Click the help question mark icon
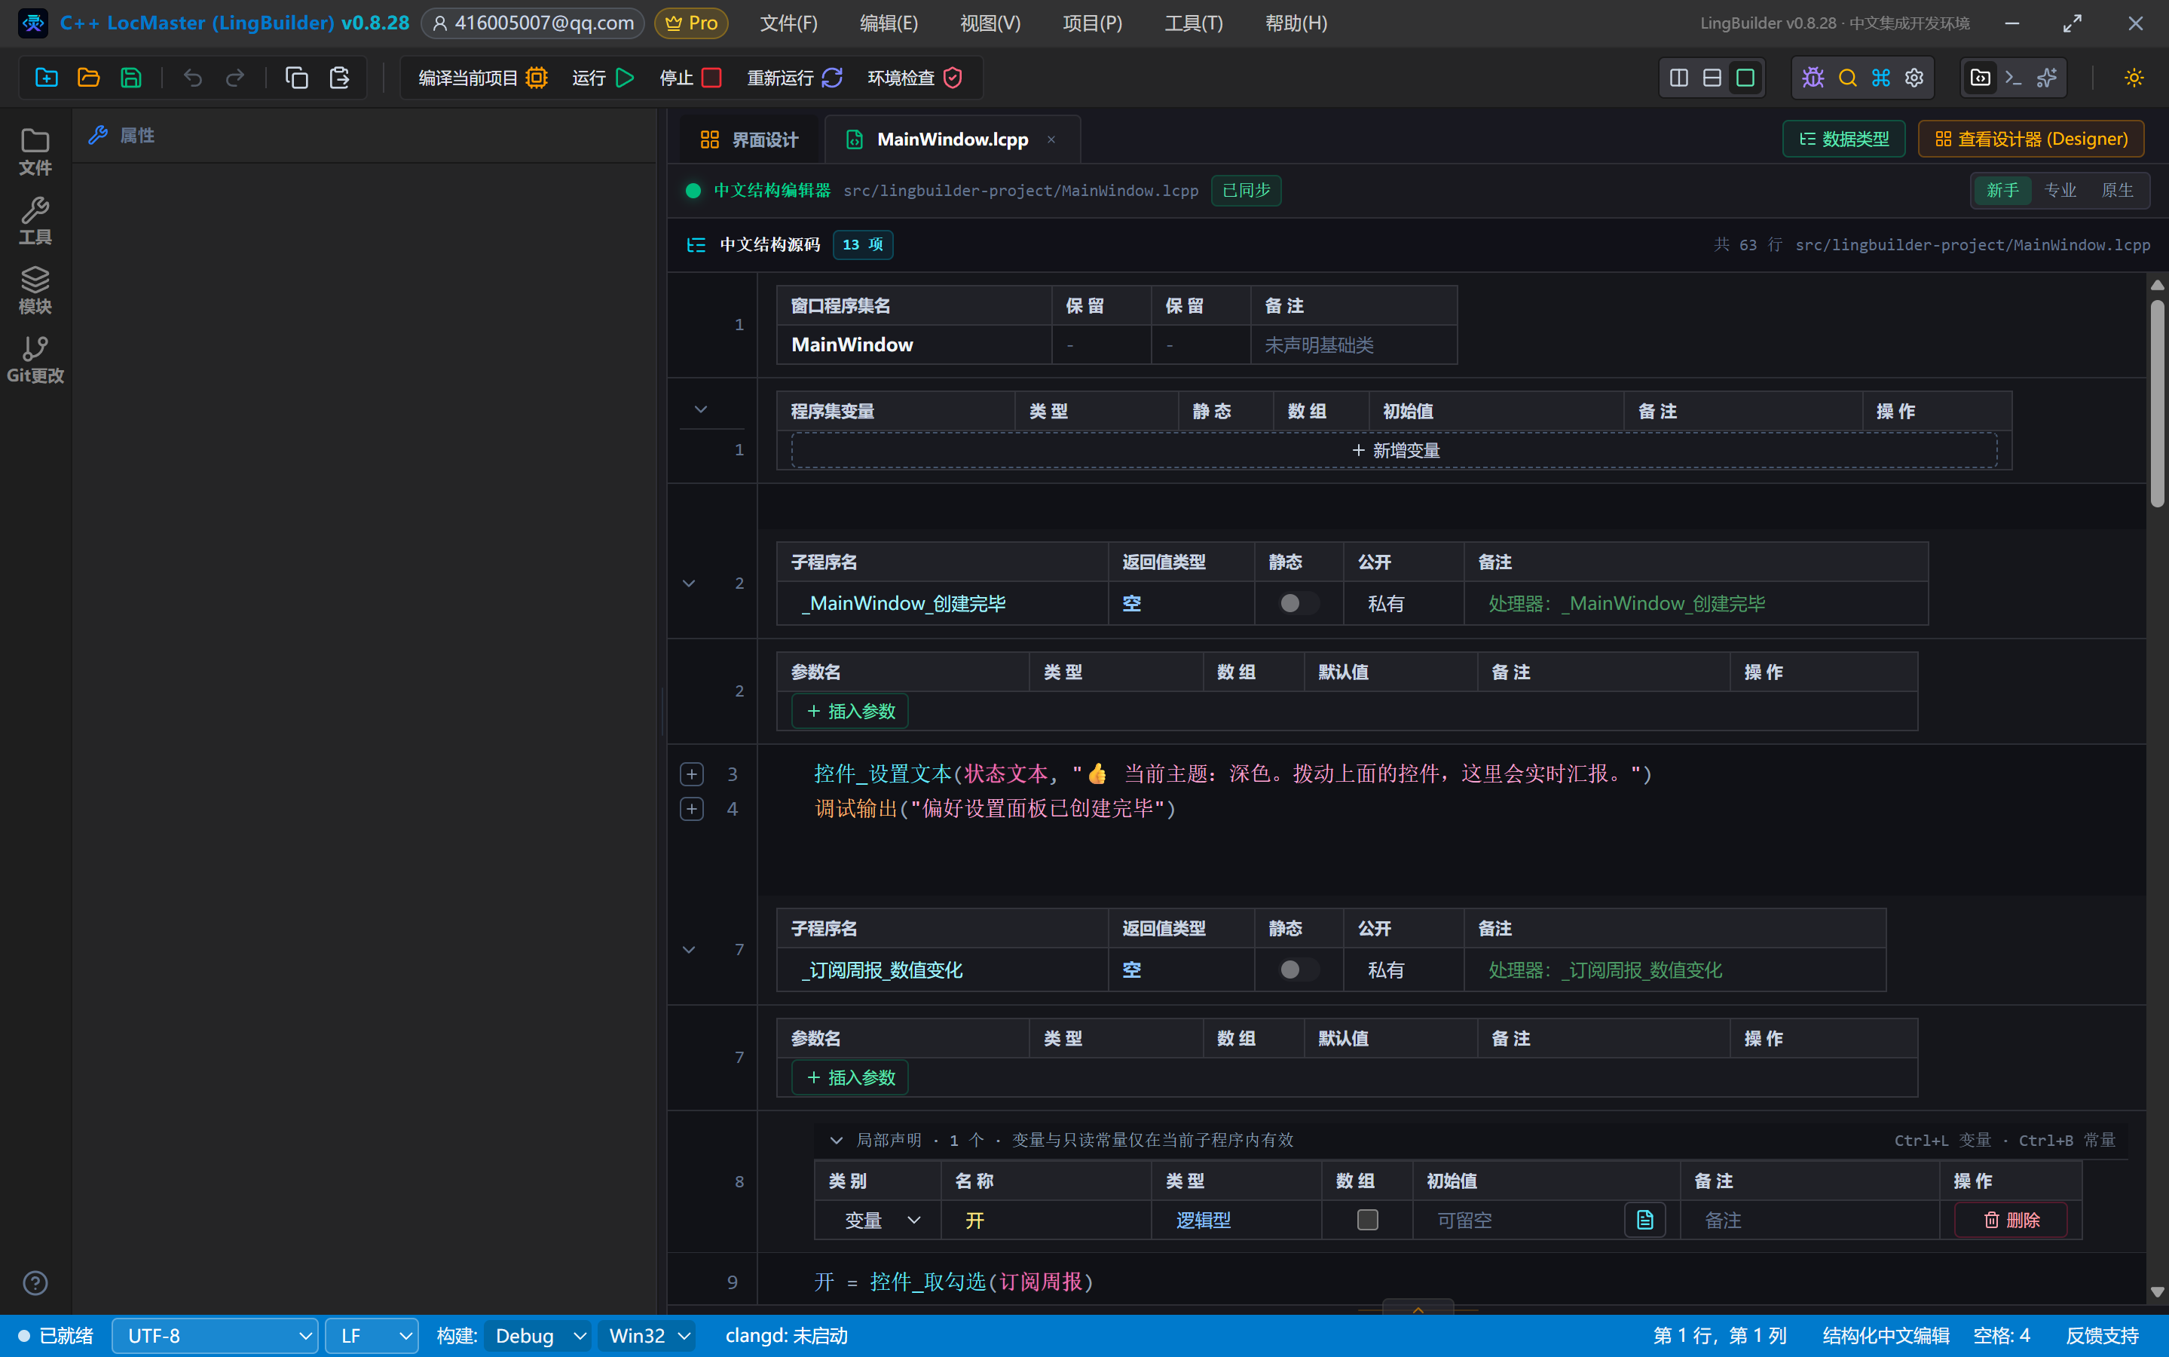 pos(35,1283)
